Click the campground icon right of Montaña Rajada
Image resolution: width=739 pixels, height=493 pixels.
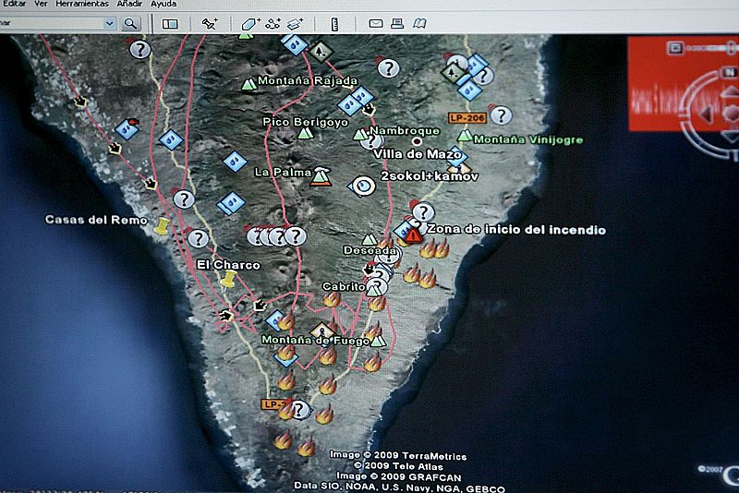(x=321, y=53)
